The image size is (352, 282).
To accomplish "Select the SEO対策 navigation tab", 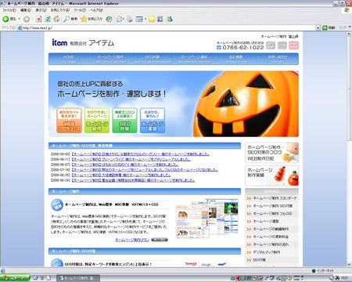I will (x=153, y=59).
